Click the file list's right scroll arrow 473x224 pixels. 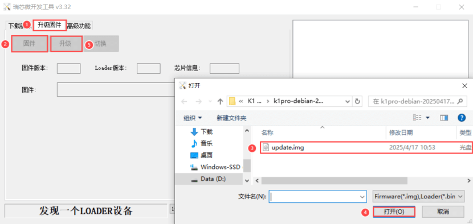(469, 181)
